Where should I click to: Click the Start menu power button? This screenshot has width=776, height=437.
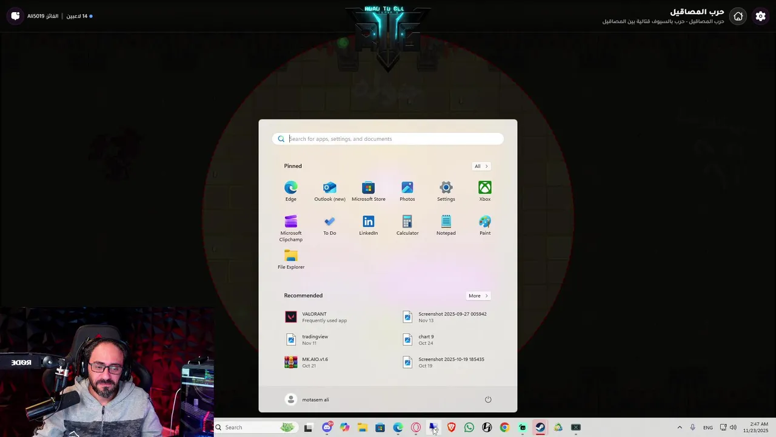(488, 399)
